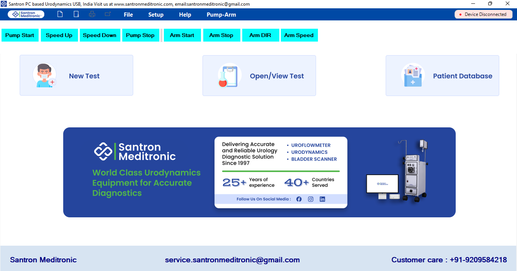Screen dimensions: 517x271
Task: Open the Setup menu
Action: tap(156, 15)
